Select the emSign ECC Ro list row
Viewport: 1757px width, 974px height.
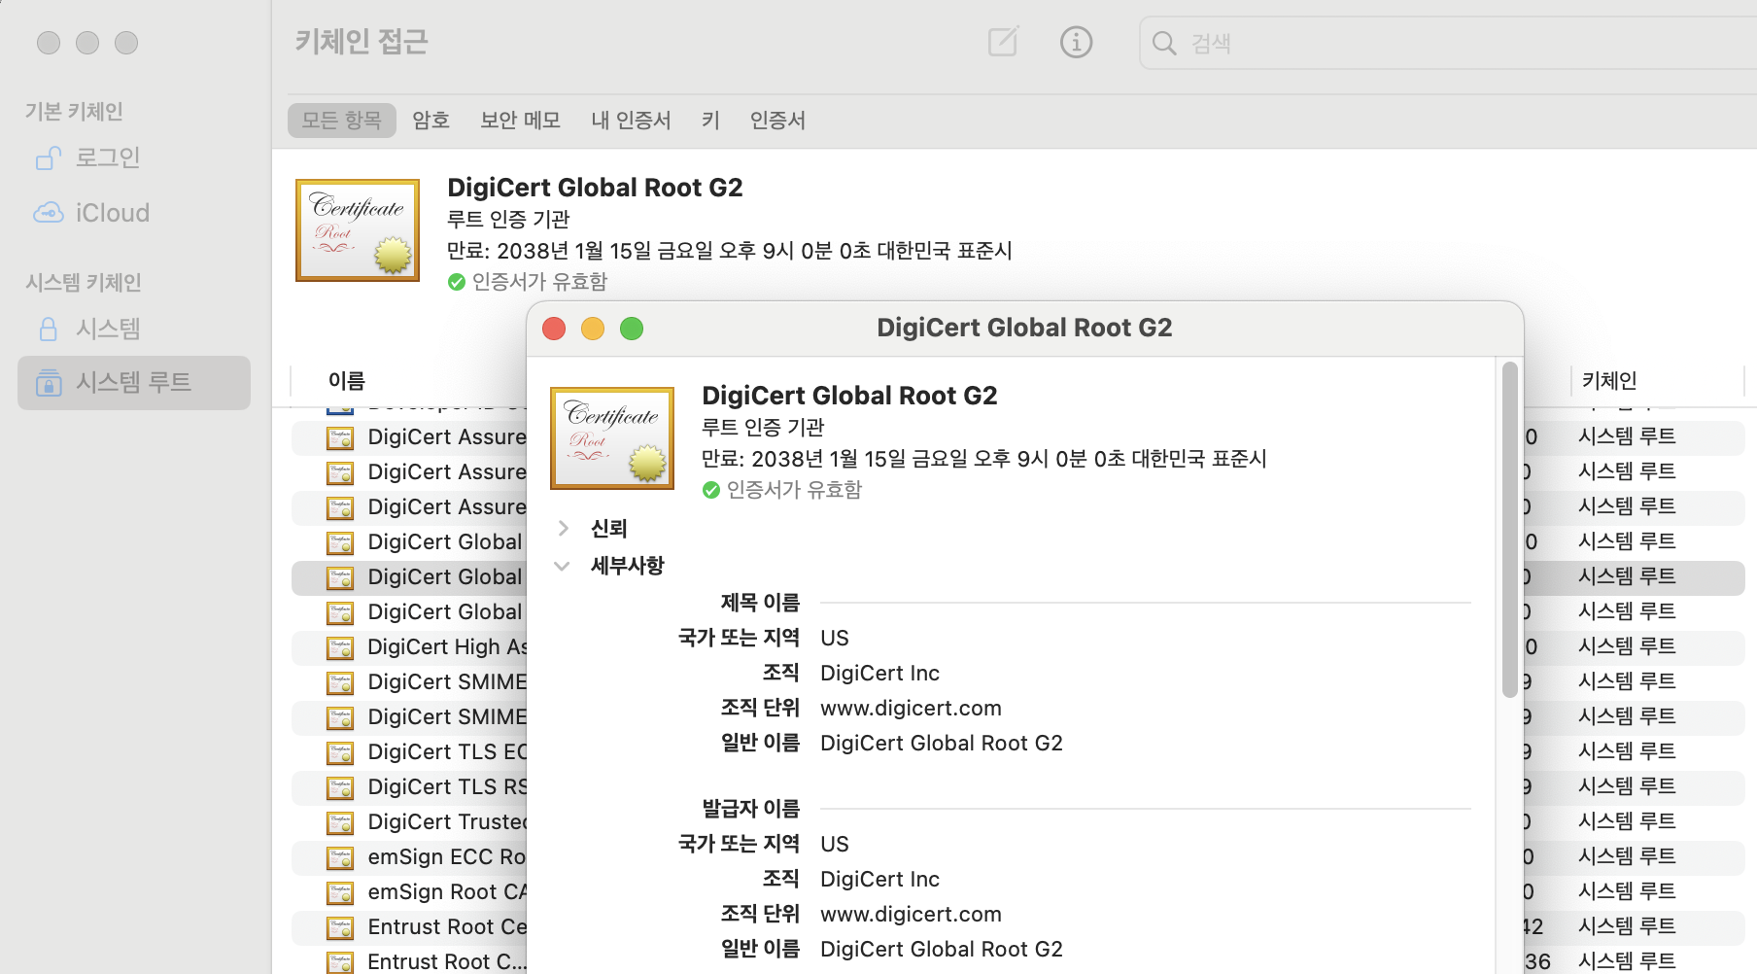pos(409,857)
